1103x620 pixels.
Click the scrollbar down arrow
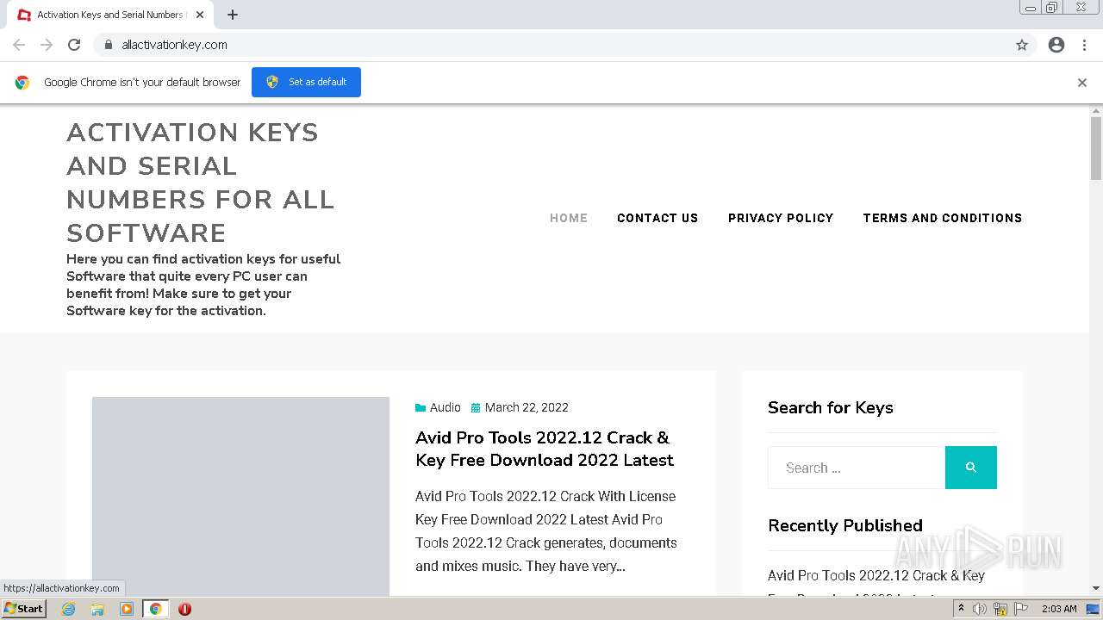pyautogui.click(x=1096, y=588)
